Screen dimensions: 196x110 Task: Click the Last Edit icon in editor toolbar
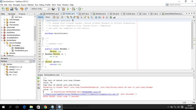(x=54, y=17)
